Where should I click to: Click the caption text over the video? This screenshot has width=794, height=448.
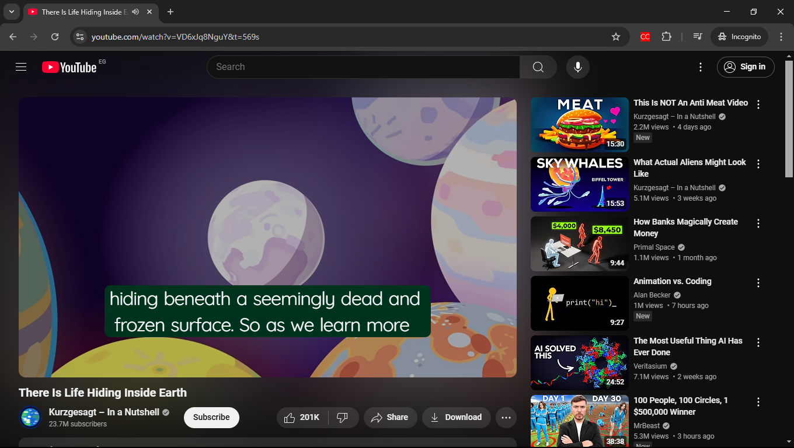pyautogui.click(x=267, y=311)
